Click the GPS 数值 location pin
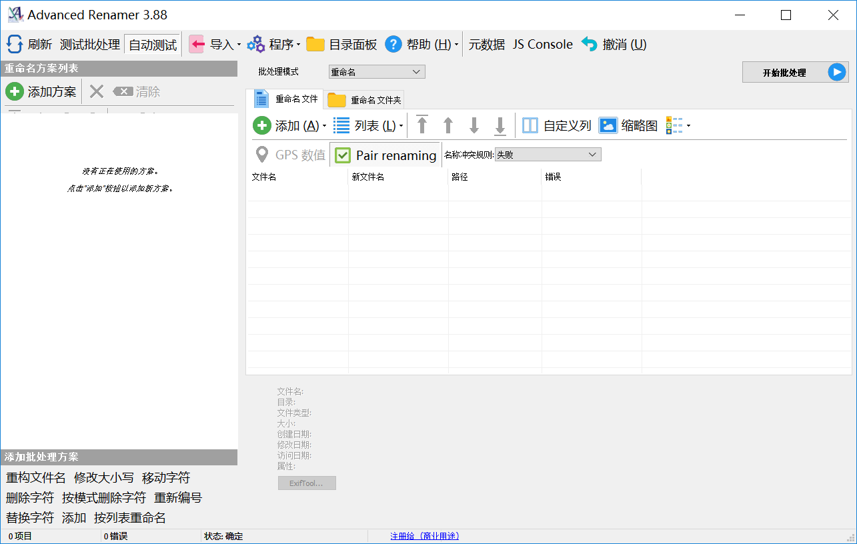857x544 pixels. [x=263, y=155]
